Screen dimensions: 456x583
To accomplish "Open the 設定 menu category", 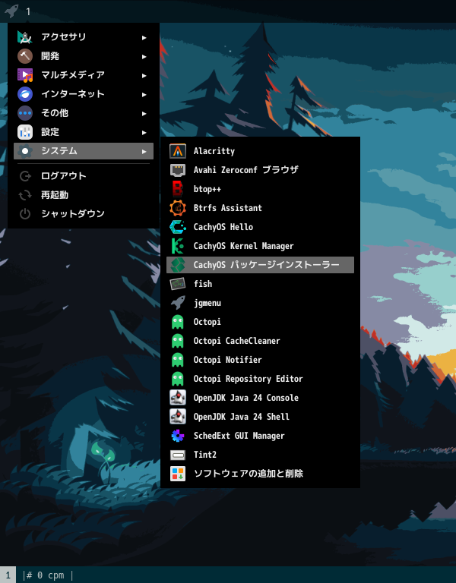I will (84, 132).
